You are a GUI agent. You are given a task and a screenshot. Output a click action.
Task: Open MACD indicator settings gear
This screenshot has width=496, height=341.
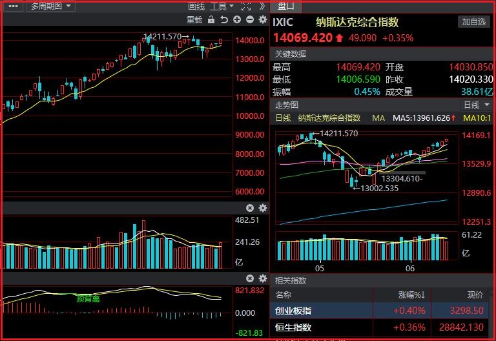[x=263, y=278]
